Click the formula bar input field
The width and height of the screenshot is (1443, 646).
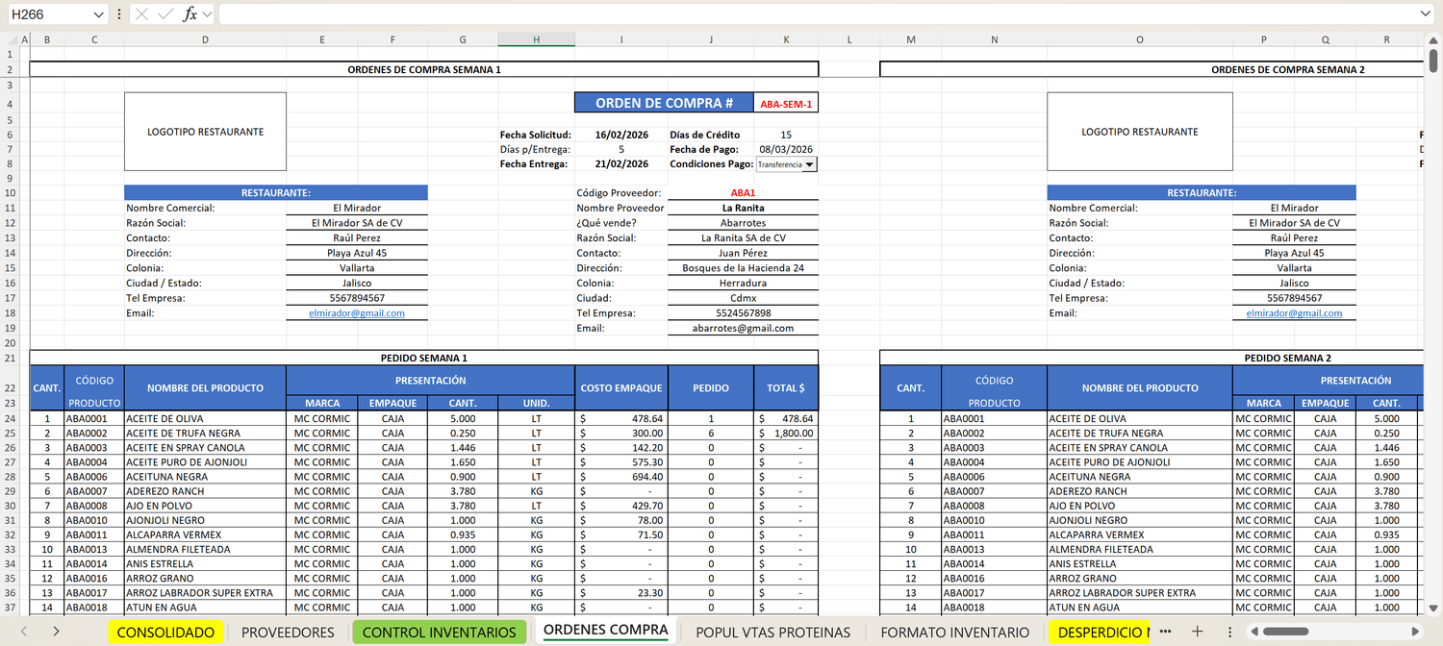[x=818, y=14]
